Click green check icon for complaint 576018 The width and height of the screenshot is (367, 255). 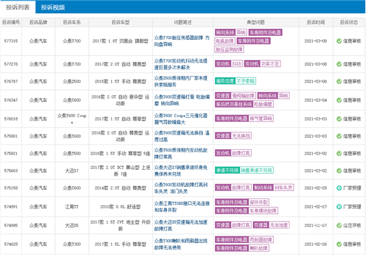pyautogui.click(x=339, y=119)
